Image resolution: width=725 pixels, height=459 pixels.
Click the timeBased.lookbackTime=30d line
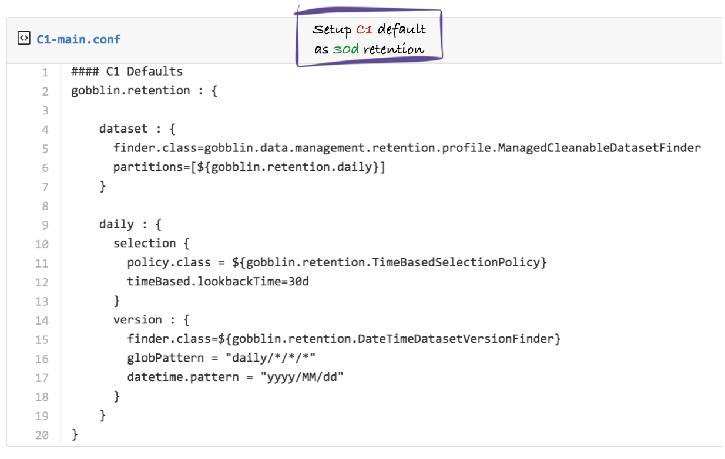pos(218,282)
